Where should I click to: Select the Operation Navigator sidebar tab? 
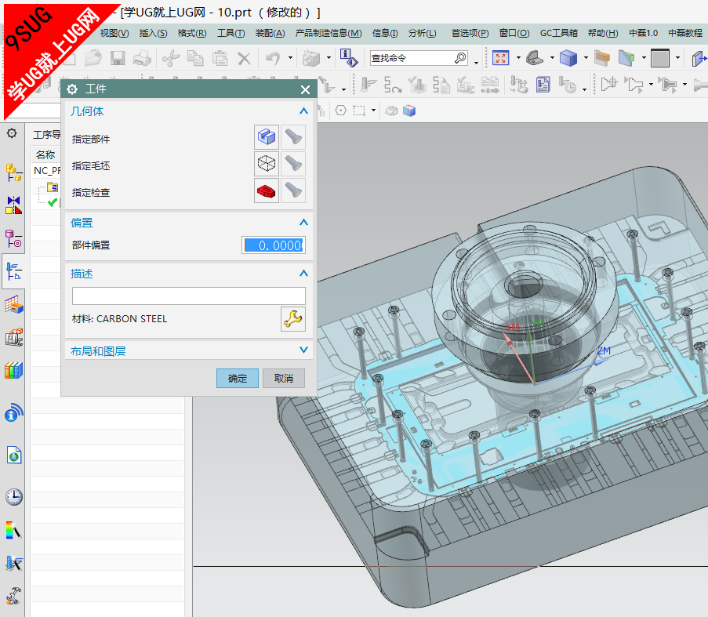[x=13, y=271]
